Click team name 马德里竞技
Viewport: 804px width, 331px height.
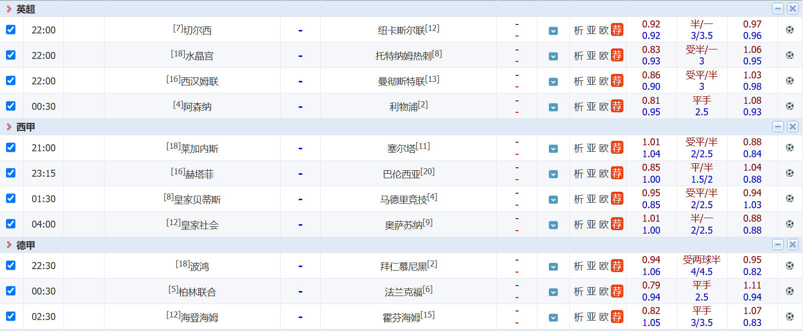(404, 200)
